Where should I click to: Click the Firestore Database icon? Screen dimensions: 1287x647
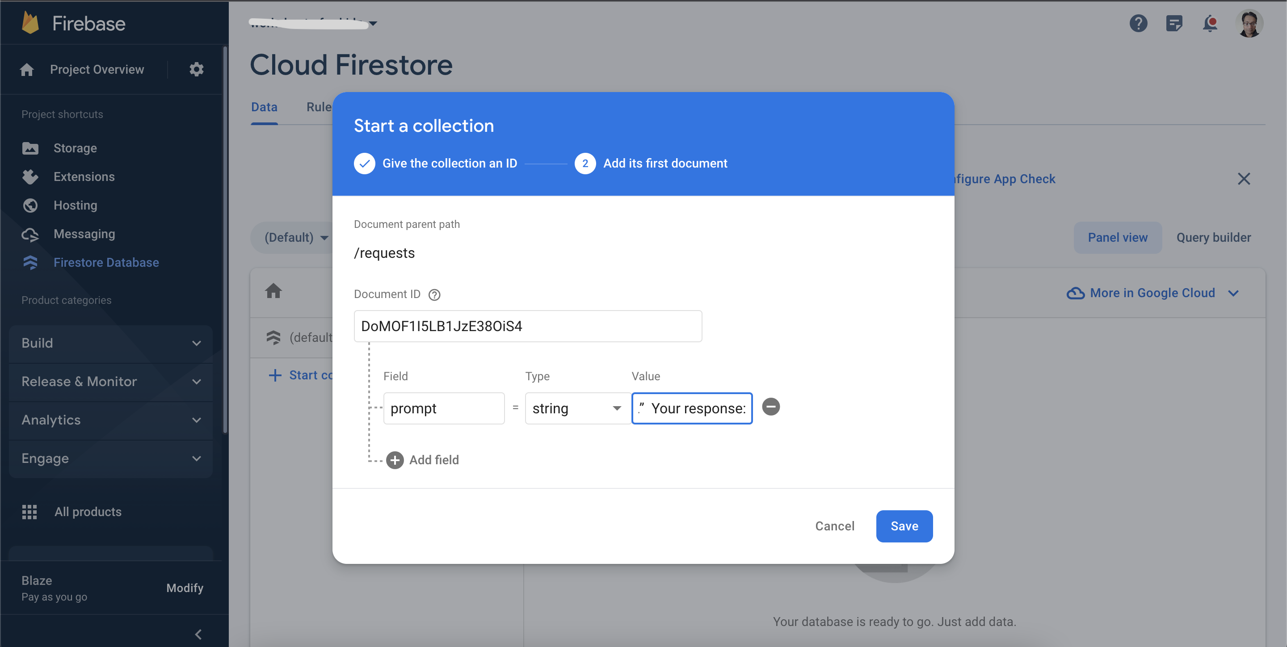coord(30,263)
